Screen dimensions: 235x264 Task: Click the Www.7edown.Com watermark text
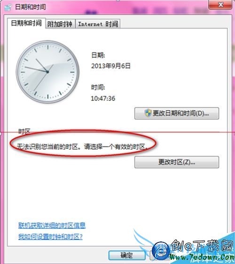click(202, 257)
